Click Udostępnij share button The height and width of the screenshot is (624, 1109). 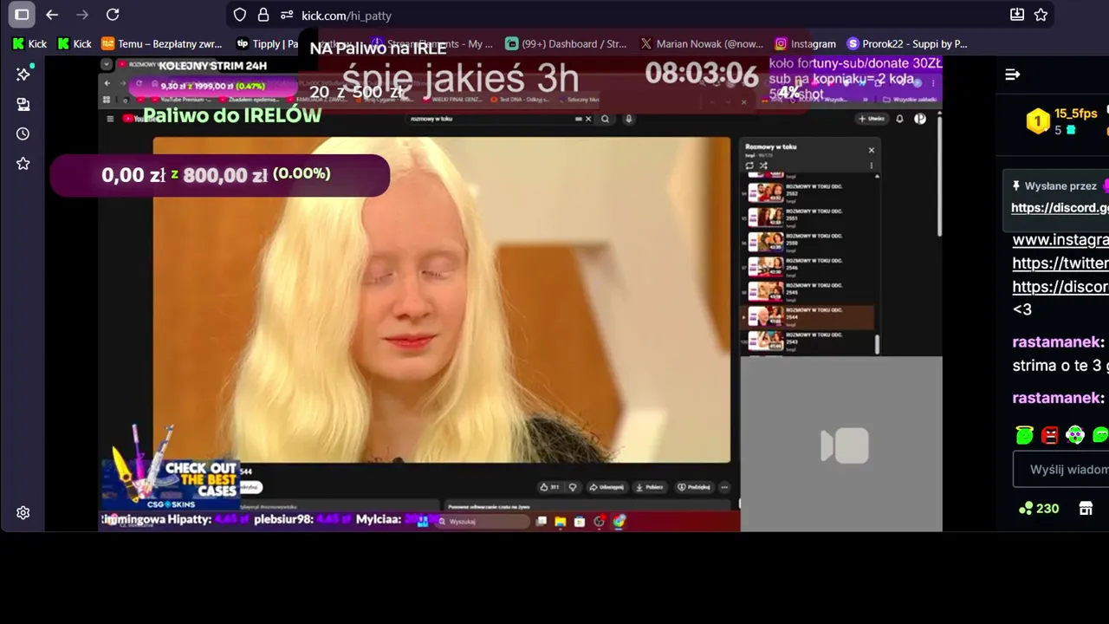(x=606, y=487)
